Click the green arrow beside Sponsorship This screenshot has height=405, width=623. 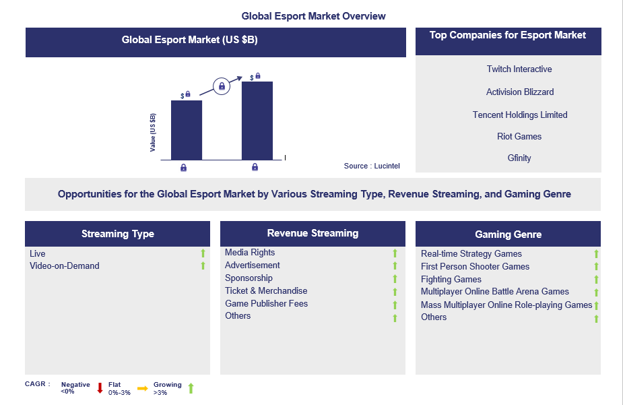(x=395, y=279)
